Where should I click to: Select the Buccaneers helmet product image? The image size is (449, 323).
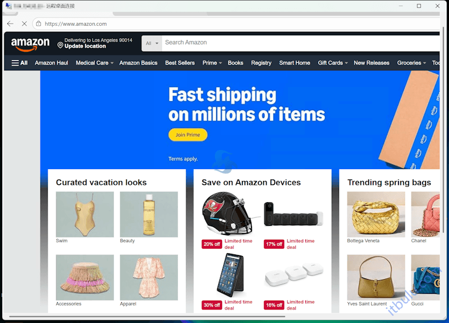point(228,213)
